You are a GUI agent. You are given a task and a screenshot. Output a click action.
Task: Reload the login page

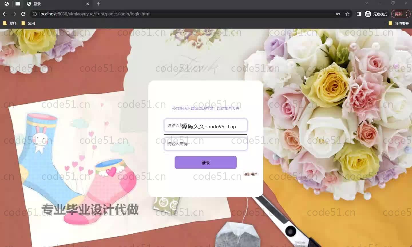23,14
